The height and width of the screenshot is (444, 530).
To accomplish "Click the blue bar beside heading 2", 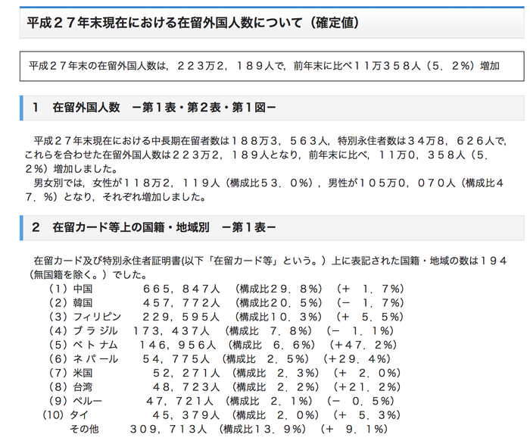I will coord(22,227).
